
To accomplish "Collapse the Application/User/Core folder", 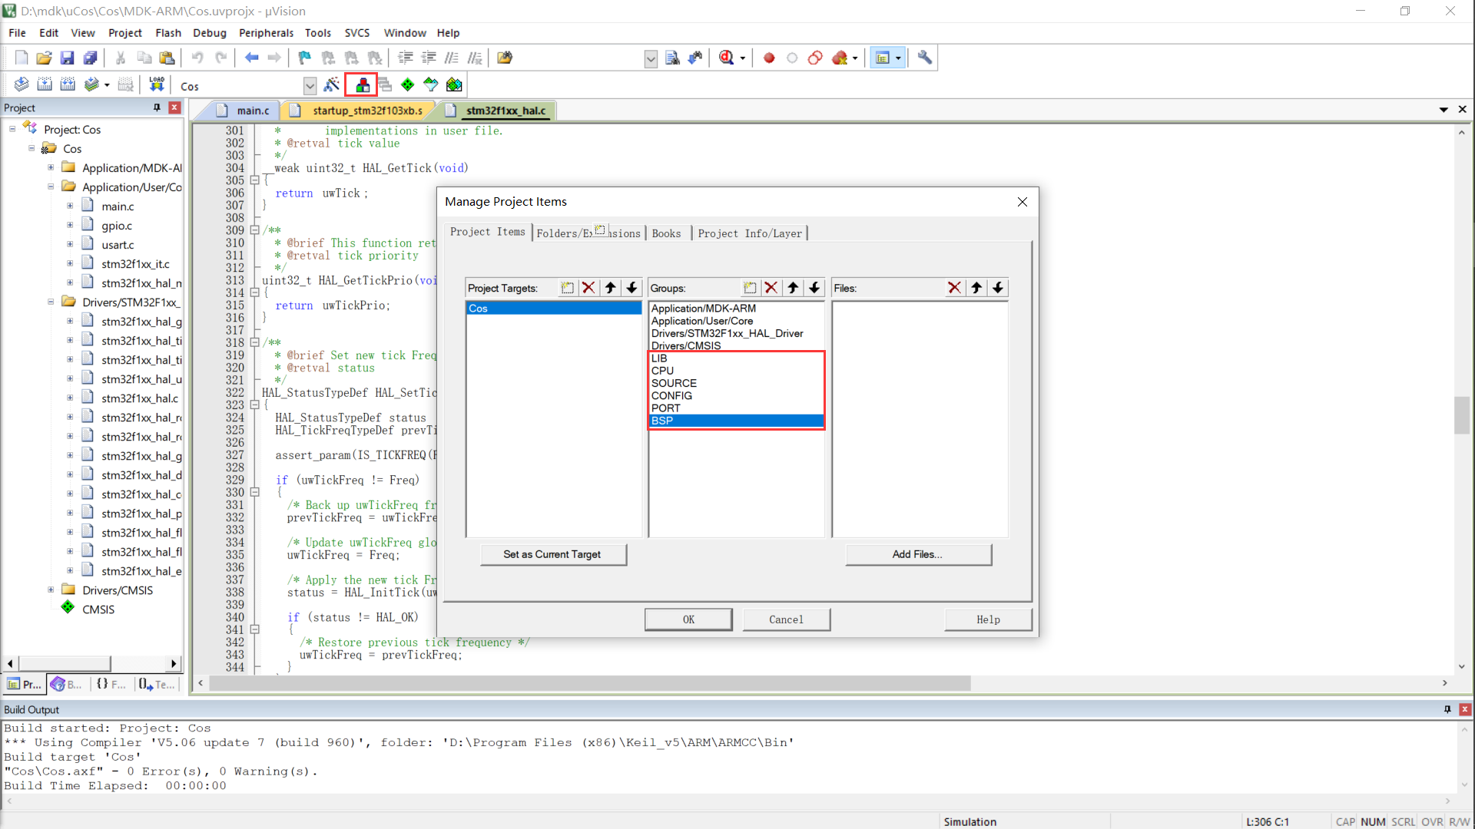I will click(x=51, y=187).
